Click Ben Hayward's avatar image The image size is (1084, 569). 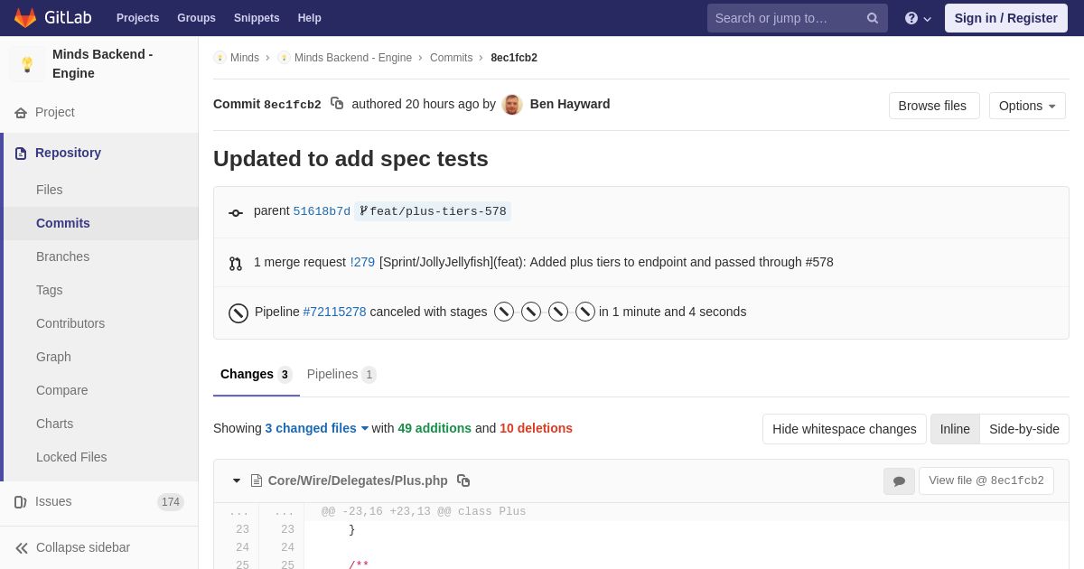pos(512,105)
